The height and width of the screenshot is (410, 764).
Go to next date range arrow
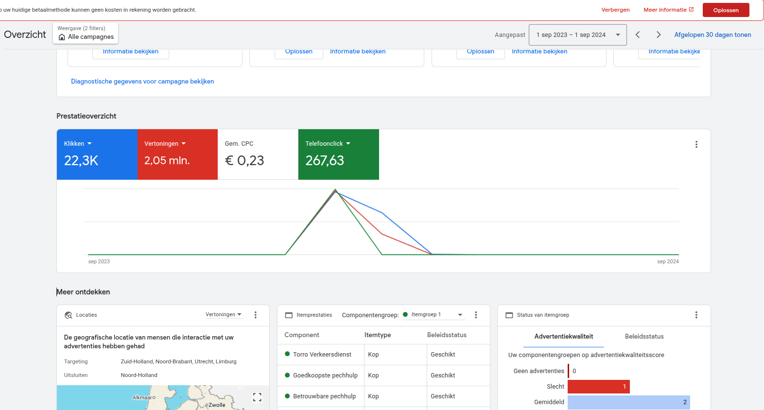point(659,34)
